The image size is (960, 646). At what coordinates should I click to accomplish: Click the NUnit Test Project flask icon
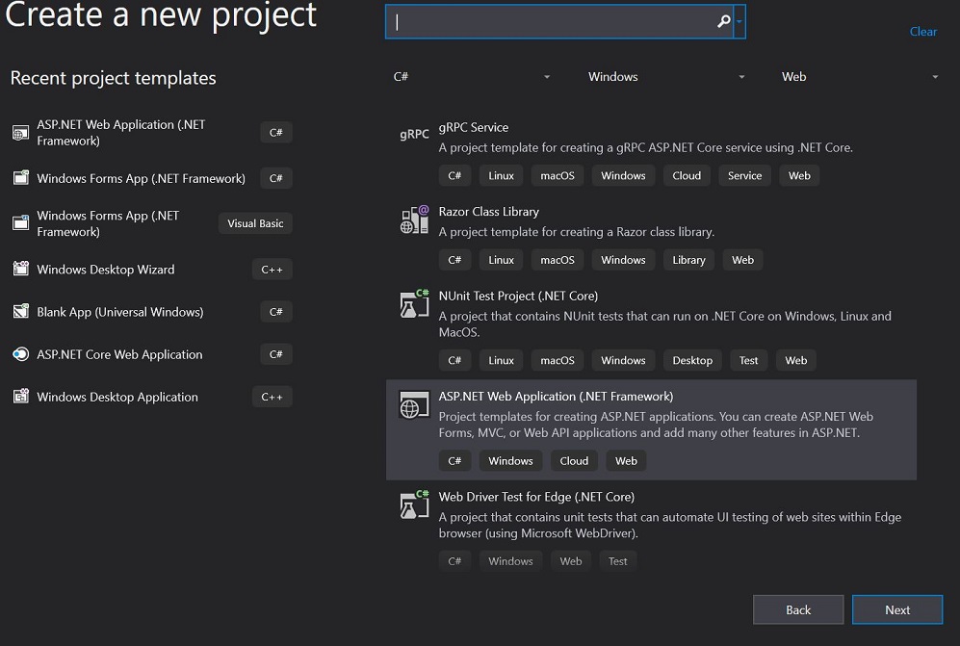pos(414,303)
